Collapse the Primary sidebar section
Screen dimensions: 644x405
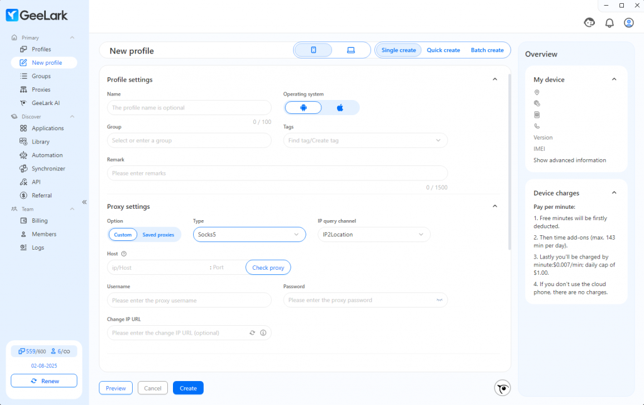[72, 38]
